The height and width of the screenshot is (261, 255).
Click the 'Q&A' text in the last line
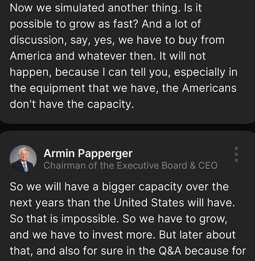(x=170, y=251)
